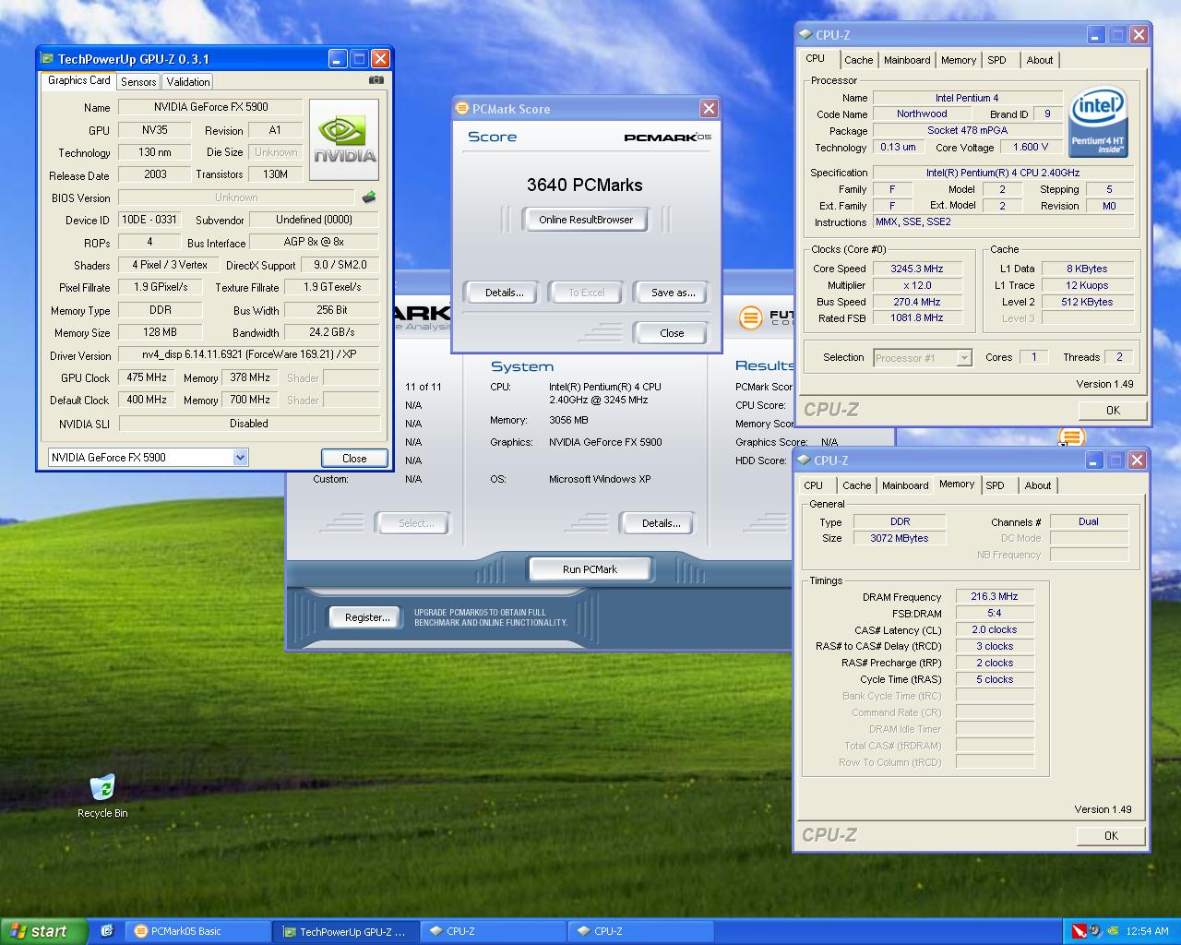The image size is (1181, 945).
Task: Click the Close button in PCMark Score dialog
Action: tap(671, 333)
